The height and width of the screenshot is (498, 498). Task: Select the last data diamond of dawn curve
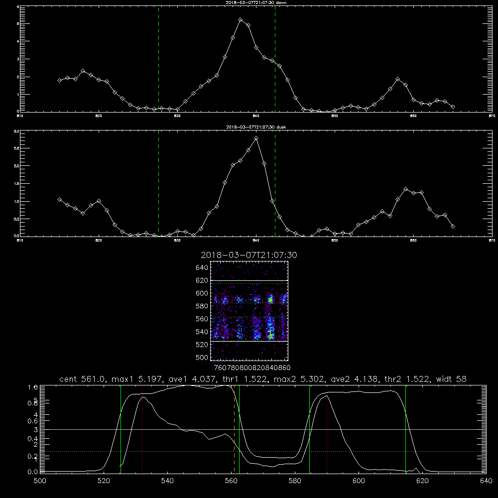(x=453, y=107)
